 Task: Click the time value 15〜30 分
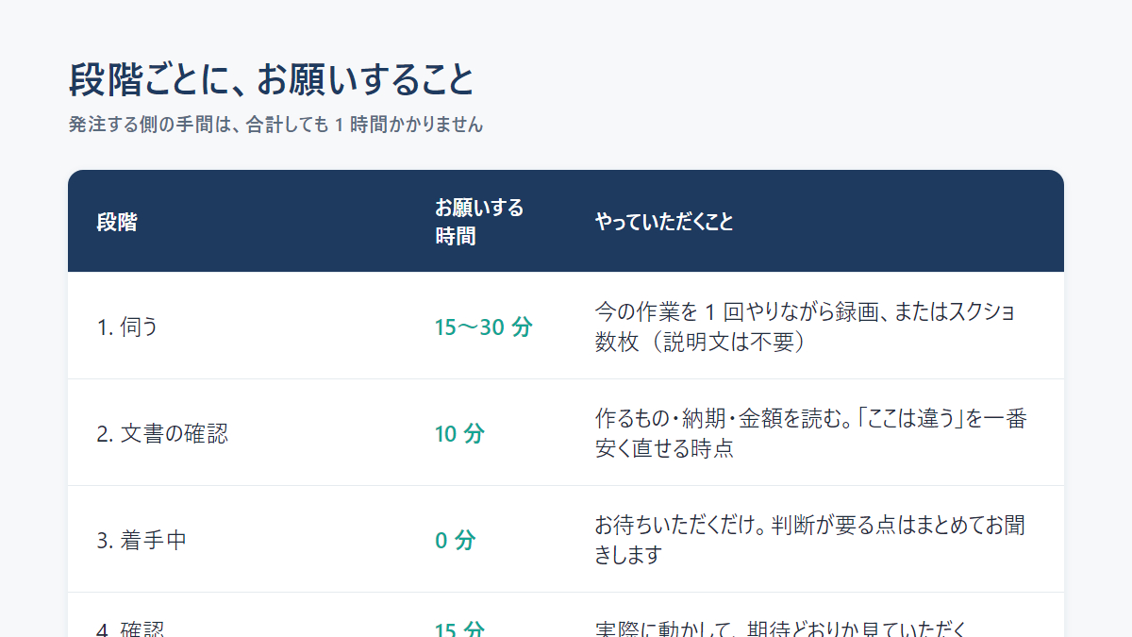pyautogui.click(x=483, y=327)
